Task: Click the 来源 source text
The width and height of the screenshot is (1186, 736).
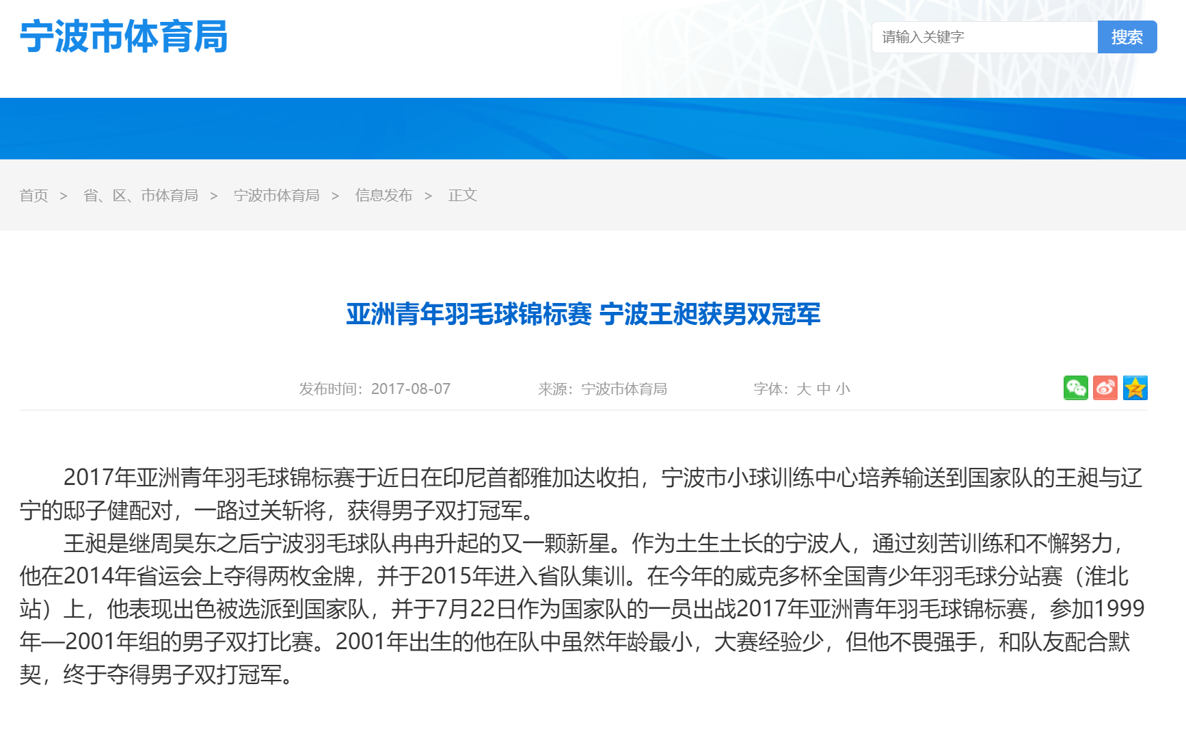Action: point(602,389)
